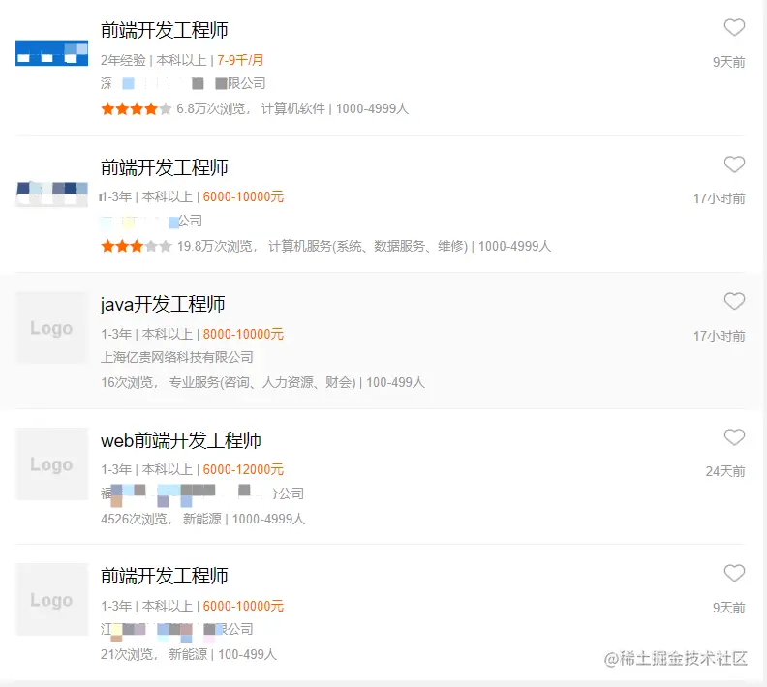Screen dimensions: 767x687
Task: Favorite the java开发工程师 job listing
Action: click(734, 302)
